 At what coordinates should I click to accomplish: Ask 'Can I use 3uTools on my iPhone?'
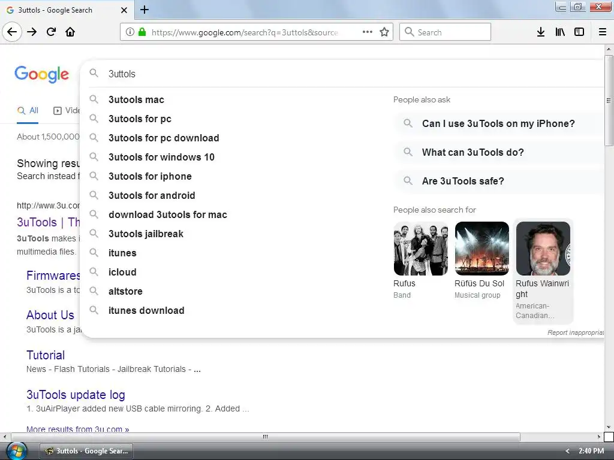click(x=498, y=123)
